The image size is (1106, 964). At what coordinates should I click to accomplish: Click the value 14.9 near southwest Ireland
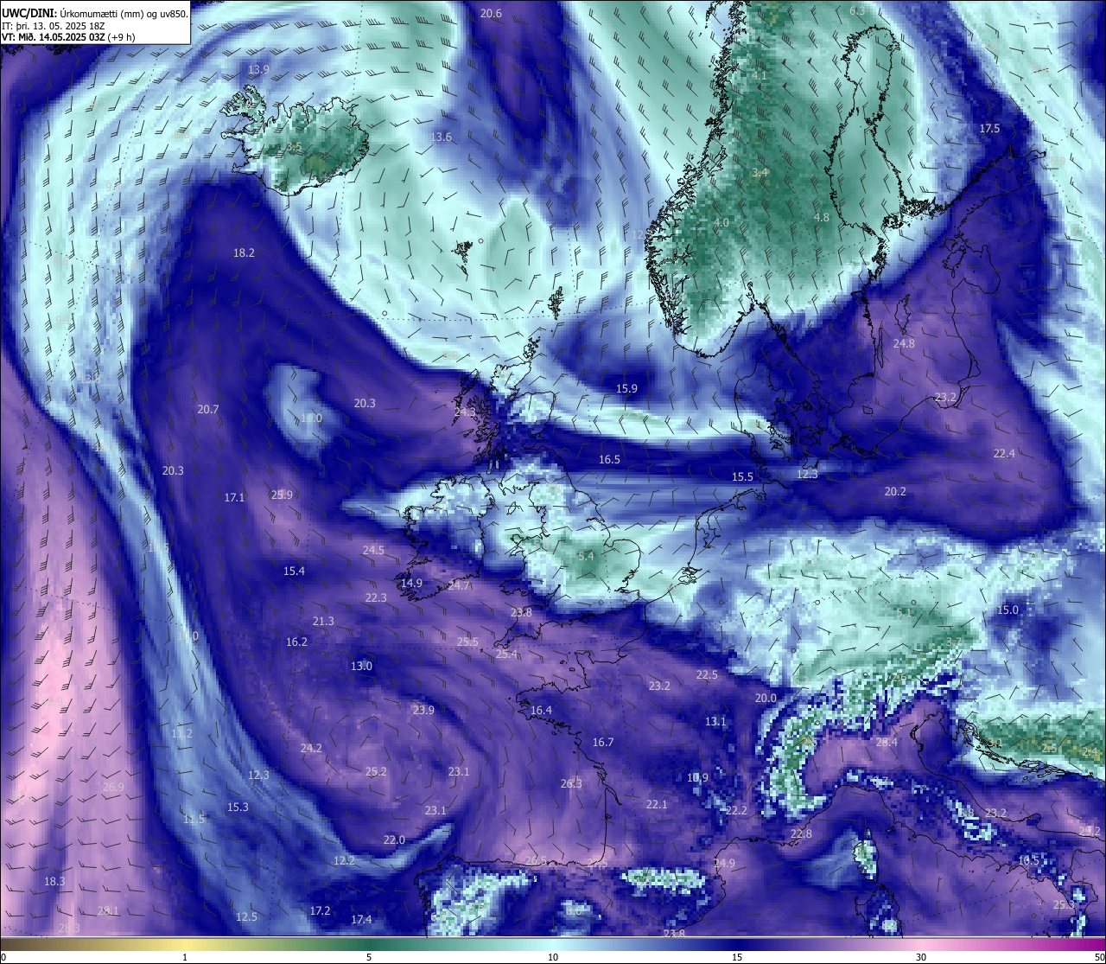point(411,583)
